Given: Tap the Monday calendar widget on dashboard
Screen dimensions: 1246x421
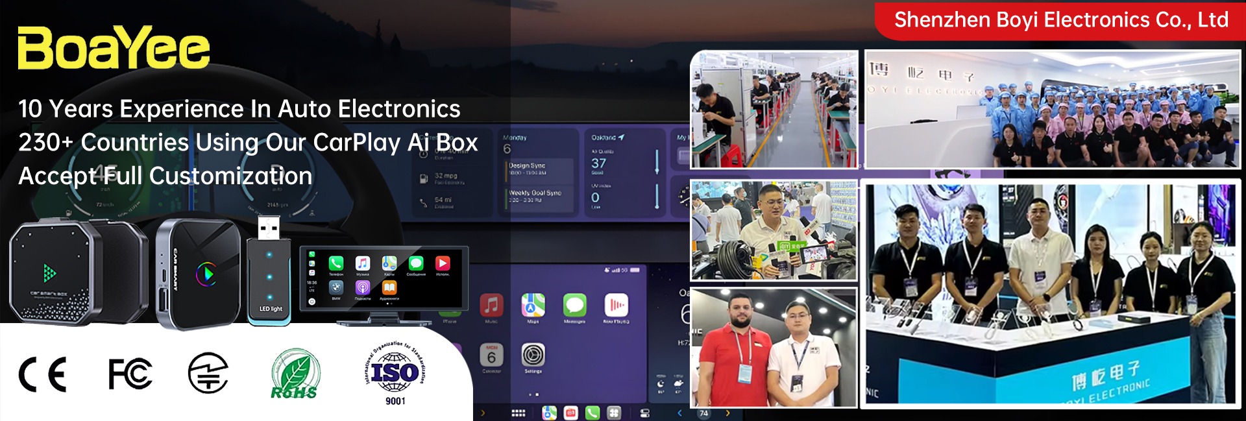Looking at the screenshot, I should pos(538,173).
